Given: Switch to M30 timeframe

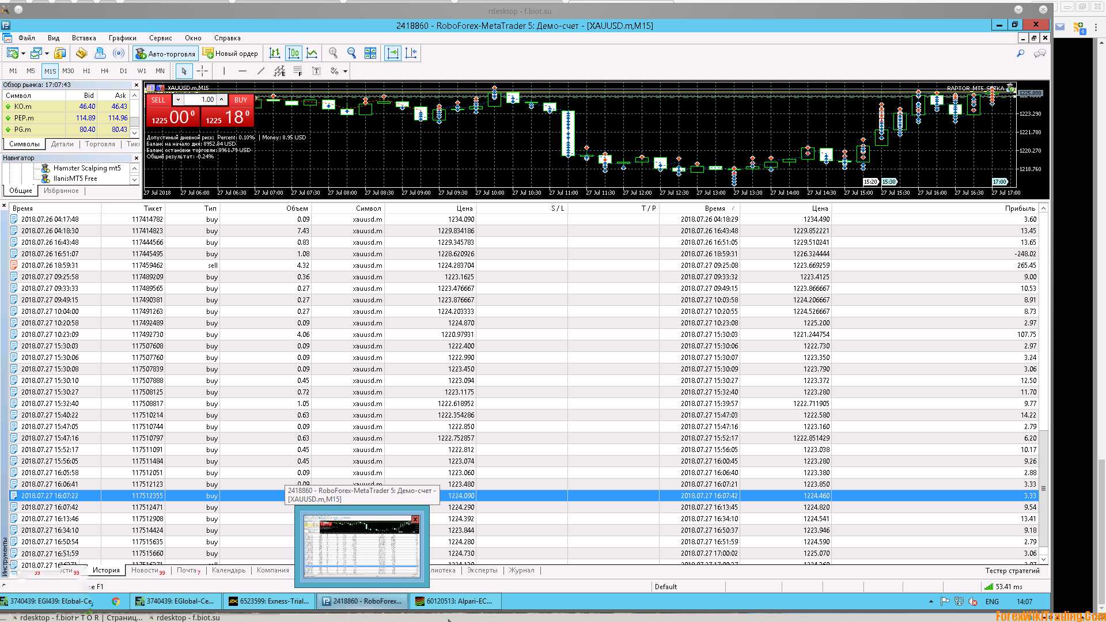Looking at the screenshot, I should [68, 71].
